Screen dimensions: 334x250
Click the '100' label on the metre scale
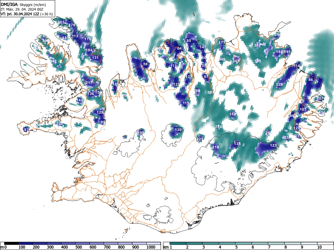point(22,247)
